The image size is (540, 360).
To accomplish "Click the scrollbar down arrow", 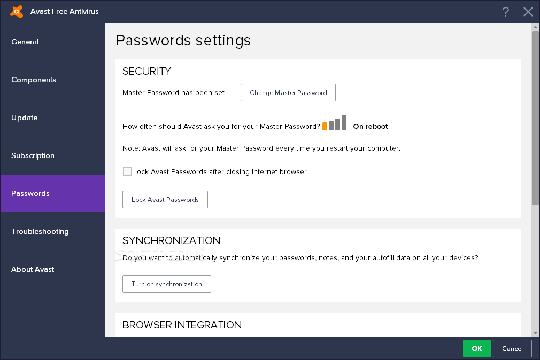I will [535, 333].
